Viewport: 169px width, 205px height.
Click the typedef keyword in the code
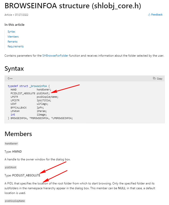[13, 86]
